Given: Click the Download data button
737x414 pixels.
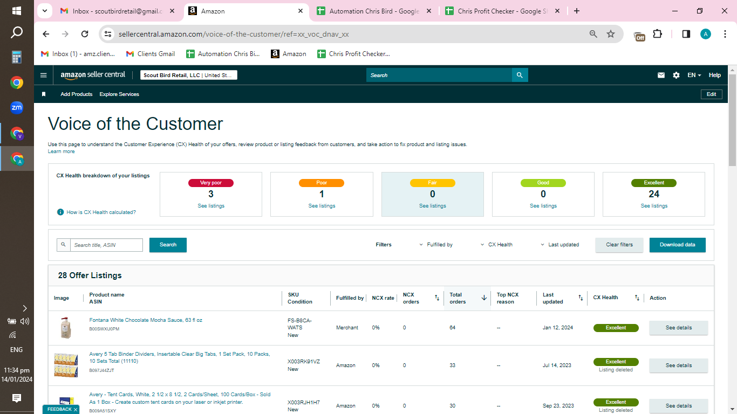Looking at the screenshot, I should (x=678, y=245).
